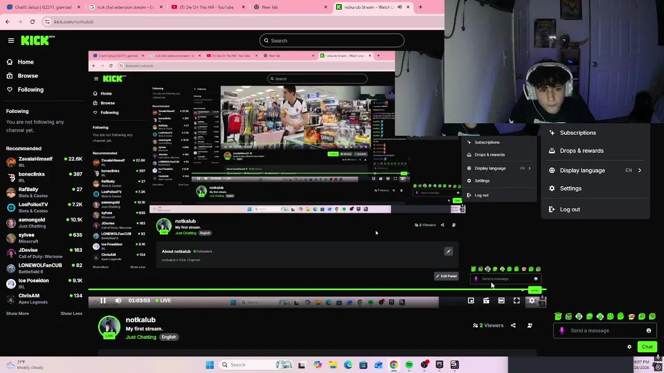Open weather widget showing Mostly cloudy

(x=25, y=365)
